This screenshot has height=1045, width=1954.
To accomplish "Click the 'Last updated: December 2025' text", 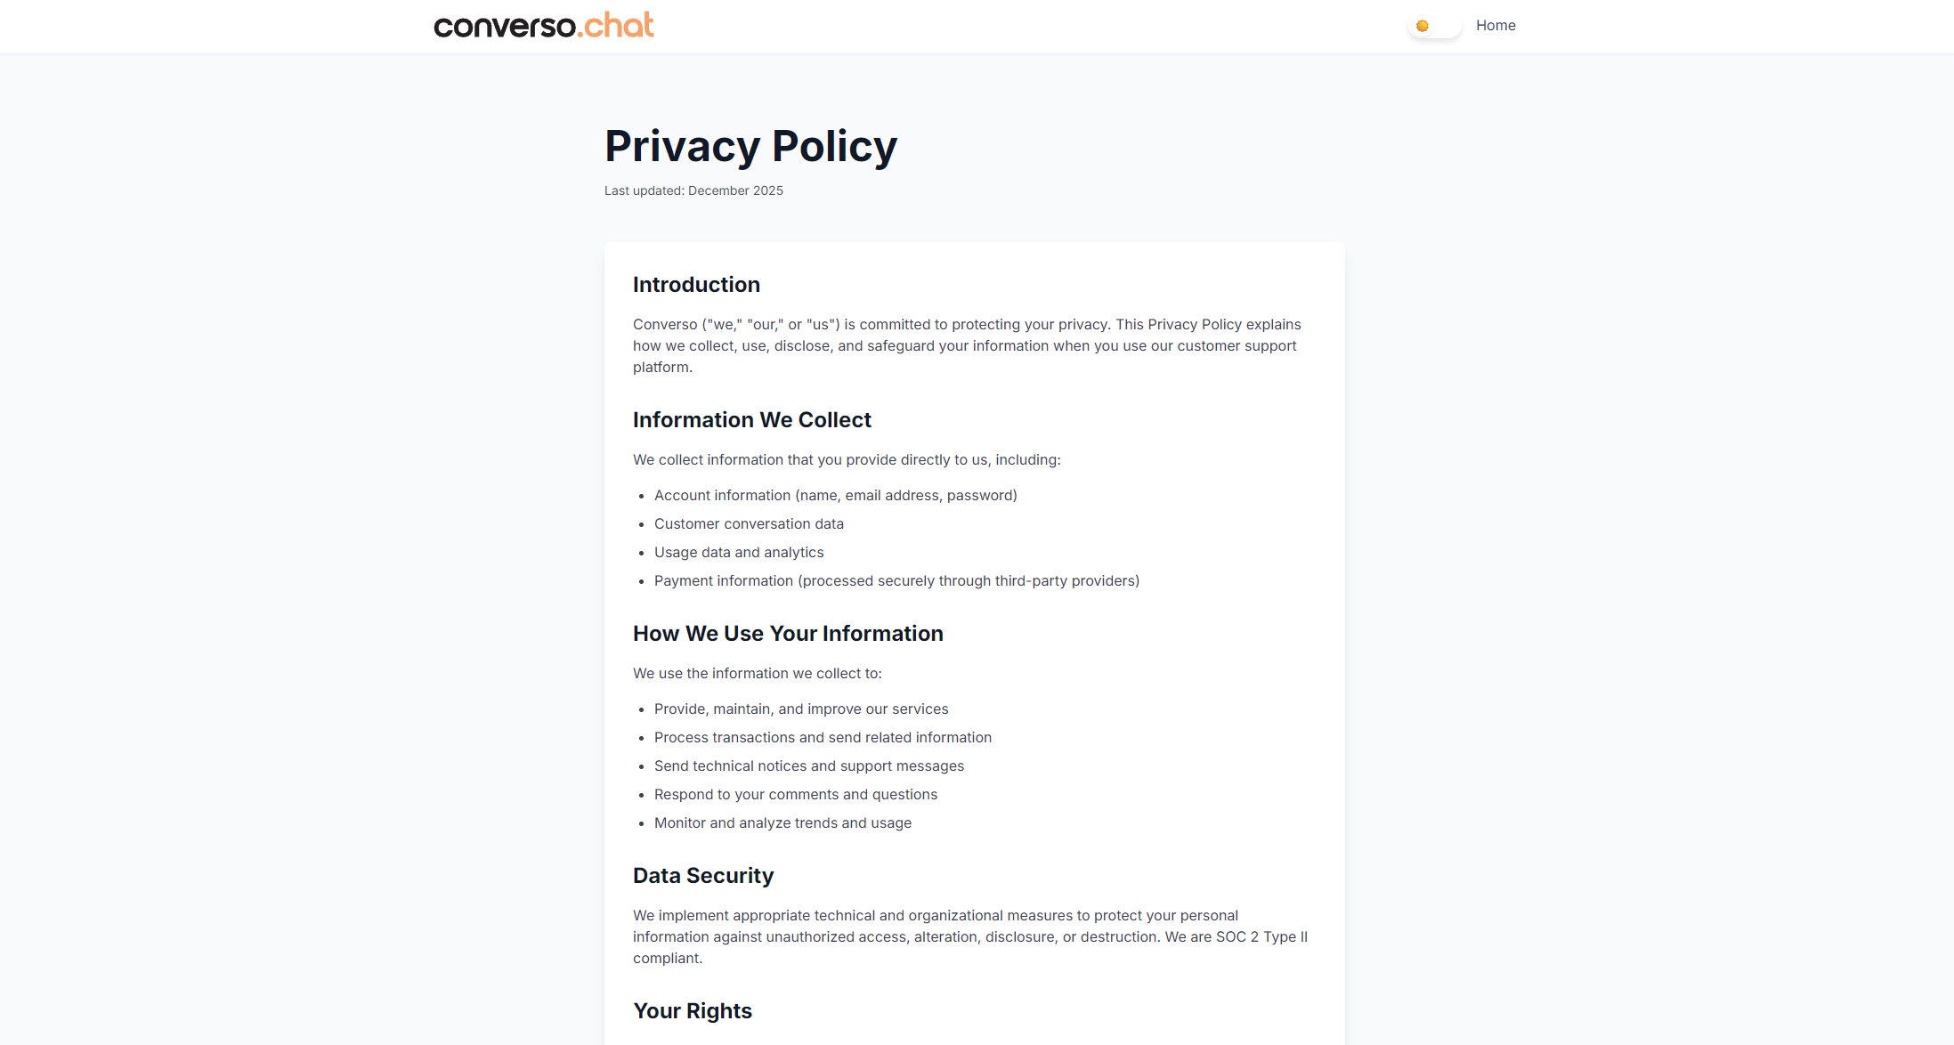I will click(693, 190).
